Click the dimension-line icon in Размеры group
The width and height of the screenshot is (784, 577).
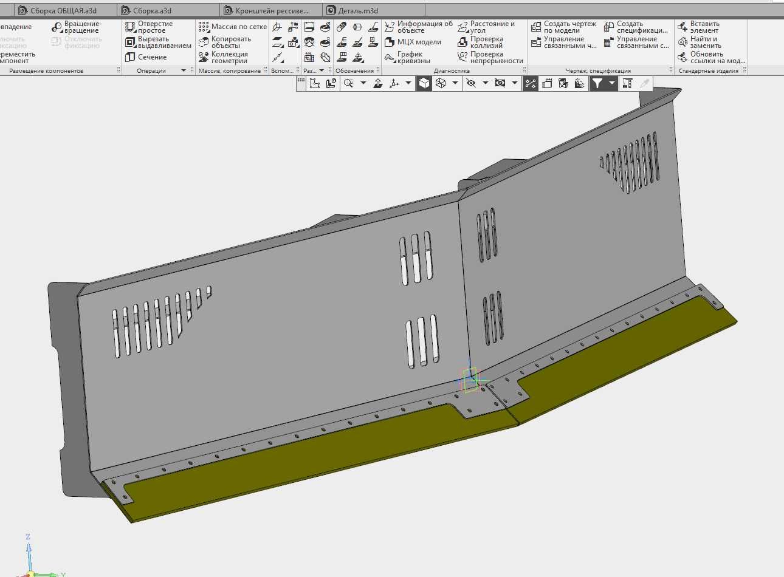309,27
